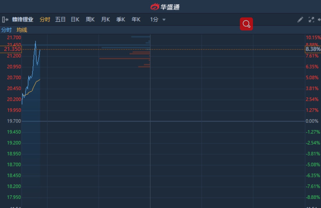The image size is (321, 208).
Task: Click the -5.08% axis label
Action: pyautogui.click(x=313, y=165)
